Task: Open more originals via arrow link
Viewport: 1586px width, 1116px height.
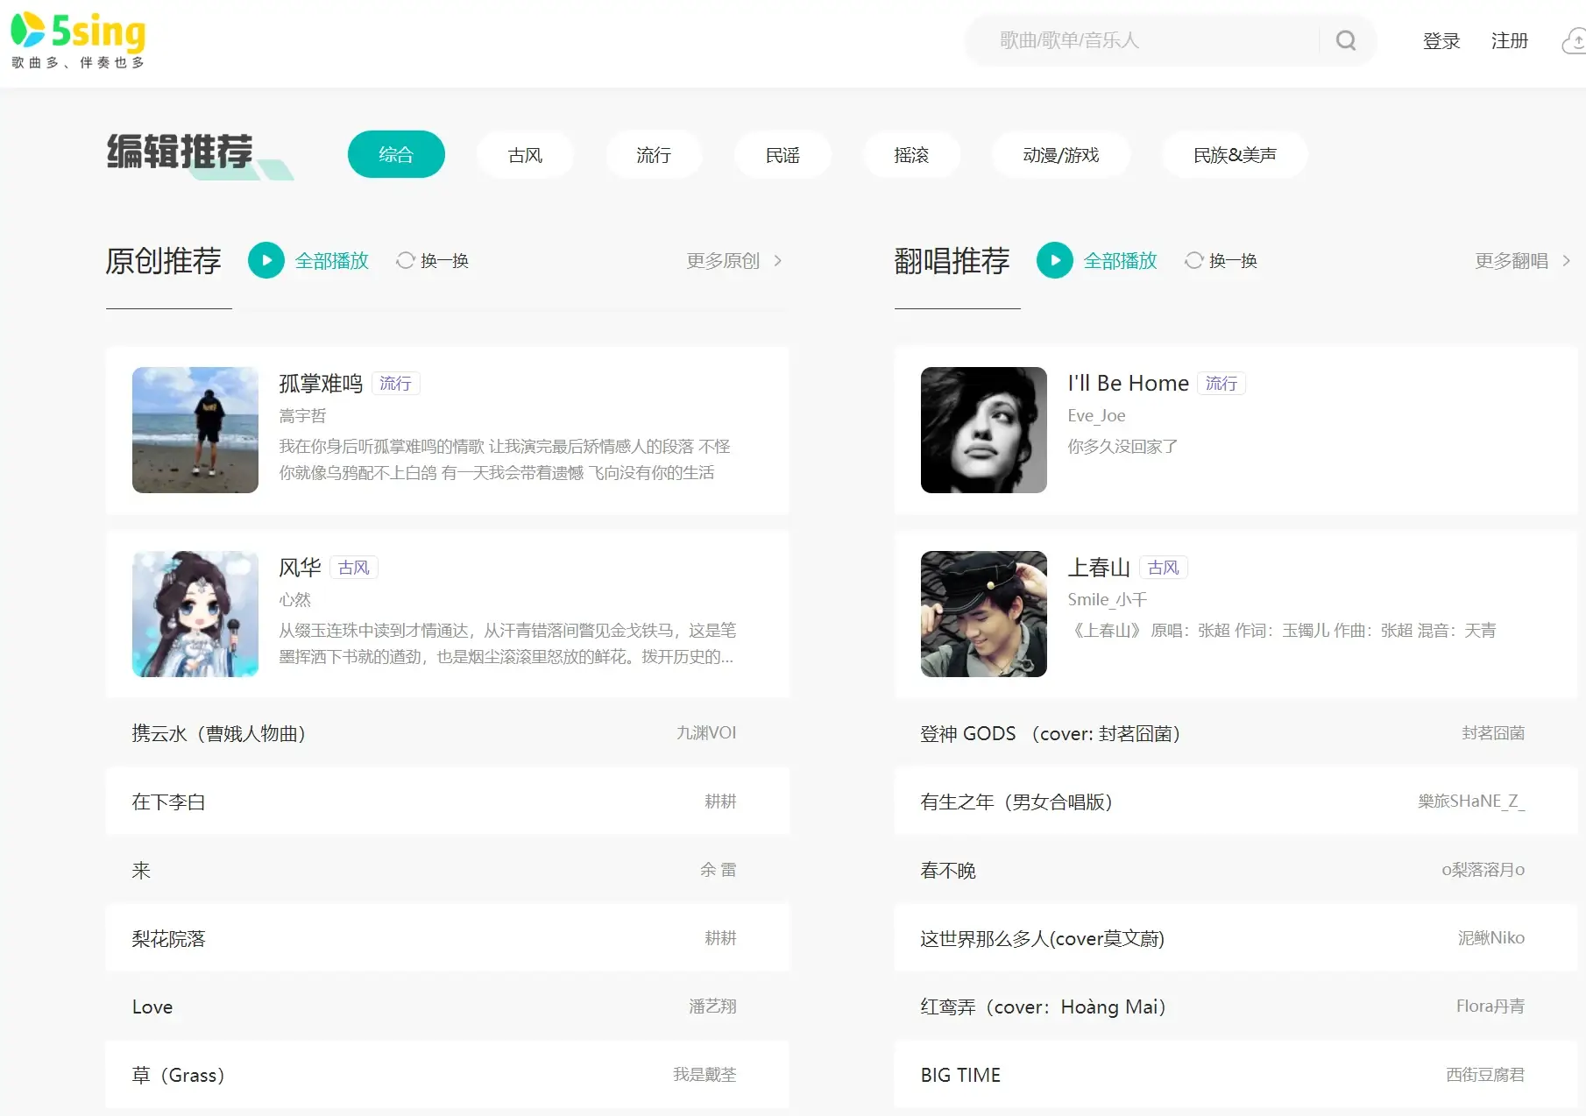Action: (734, 260)
